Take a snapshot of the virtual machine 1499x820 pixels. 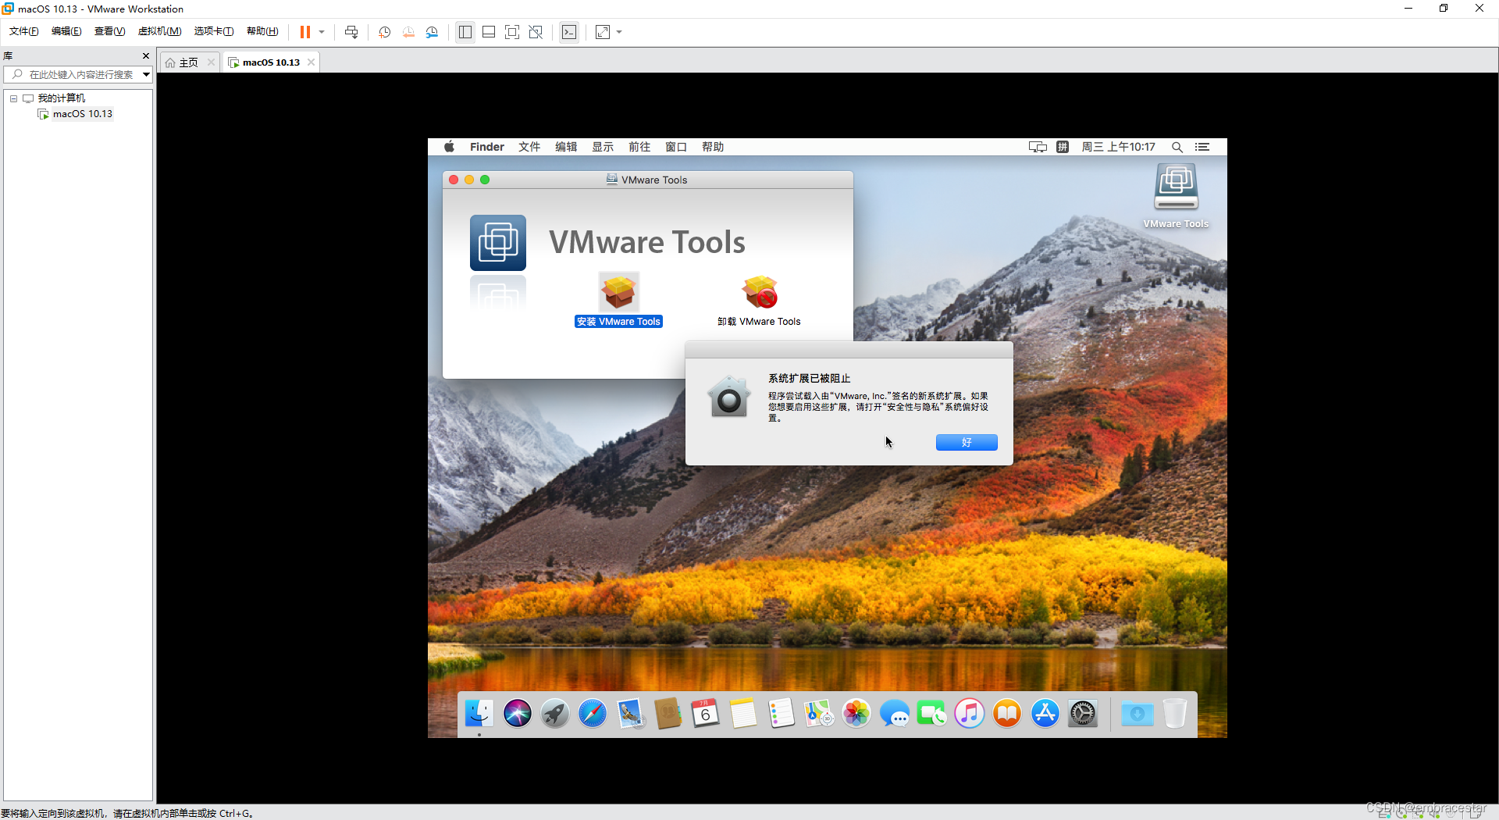[384, 32]
